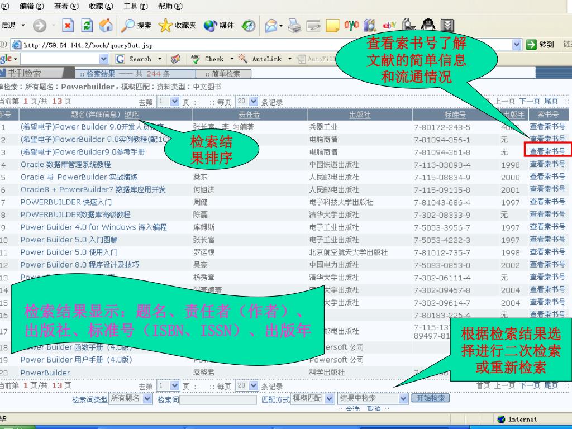
Task: Open browsing History clock icon
Action: (249, 26)
